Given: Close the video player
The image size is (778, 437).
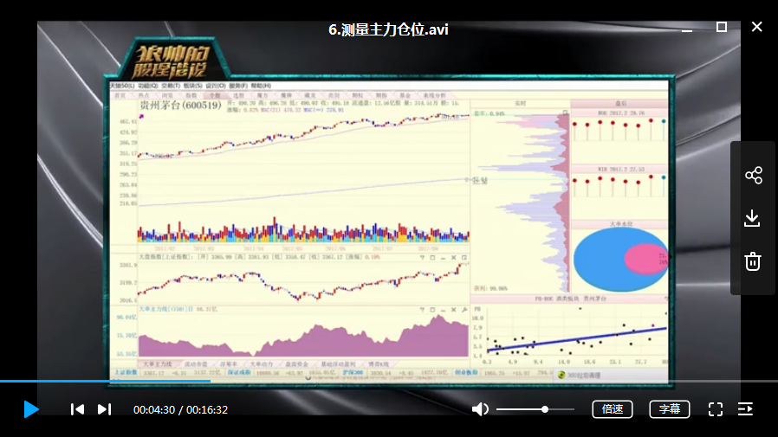Looking at the screenshot, I should 756,27.
